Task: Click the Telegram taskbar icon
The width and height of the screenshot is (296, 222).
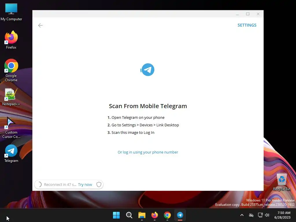Action: (180, 215)
